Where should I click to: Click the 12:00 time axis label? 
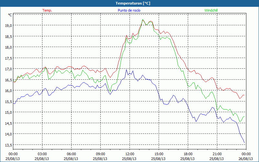click(130, 154)
